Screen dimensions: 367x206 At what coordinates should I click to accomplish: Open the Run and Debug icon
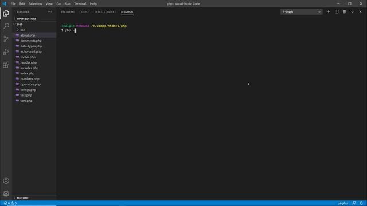pyautogui.click(x=6, y=52)
